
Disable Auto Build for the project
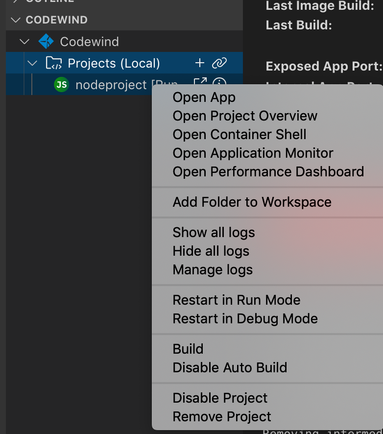228,367
